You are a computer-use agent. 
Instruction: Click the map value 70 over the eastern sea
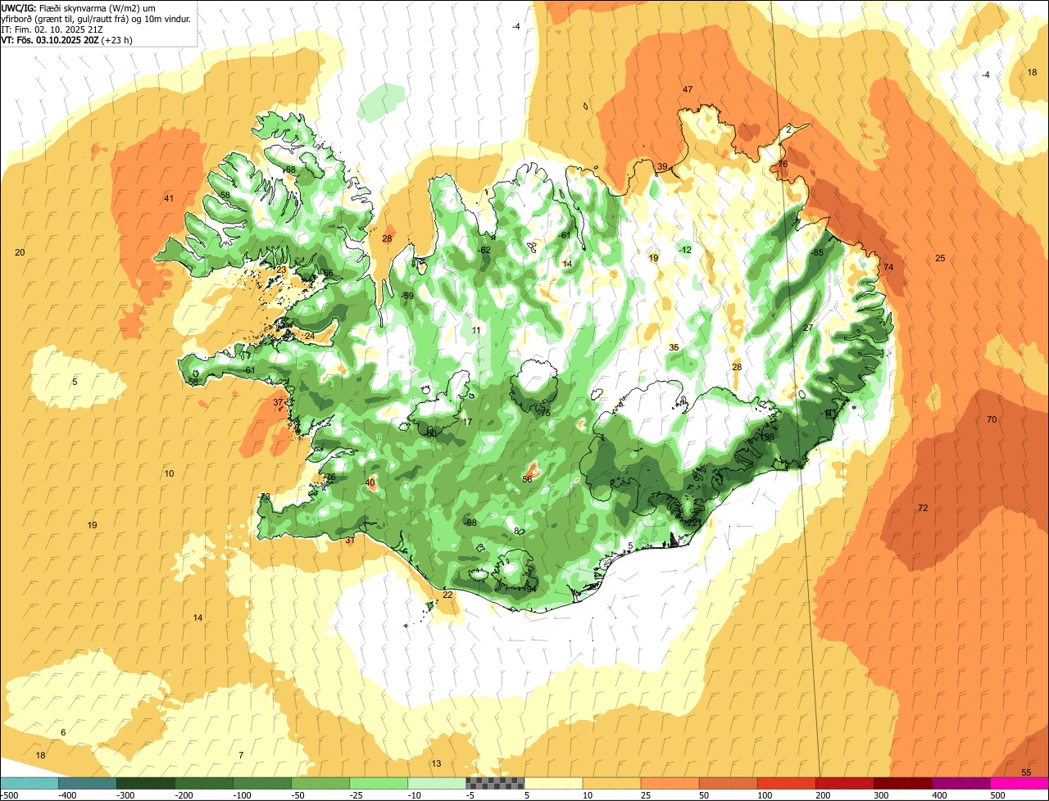point(992,419)
